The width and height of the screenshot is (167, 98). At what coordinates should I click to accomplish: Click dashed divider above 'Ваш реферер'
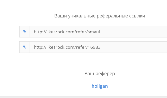[x=83, y=63]
